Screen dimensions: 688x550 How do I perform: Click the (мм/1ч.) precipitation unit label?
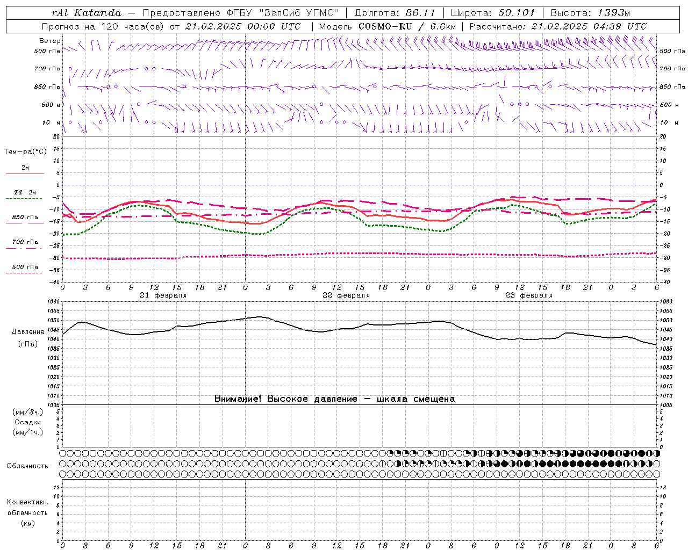pos(28,433)
